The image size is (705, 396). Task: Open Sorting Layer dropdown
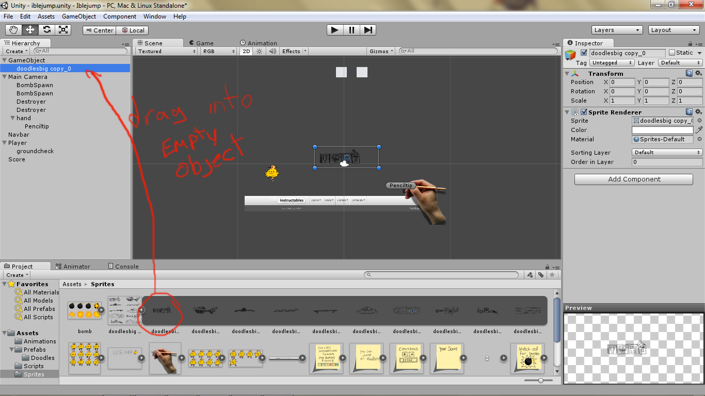[667, 152]
